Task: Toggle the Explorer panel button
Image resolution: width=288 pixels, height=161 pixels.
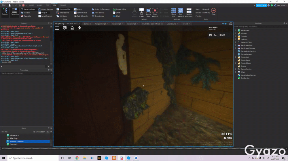Action: tap(5, 12)
